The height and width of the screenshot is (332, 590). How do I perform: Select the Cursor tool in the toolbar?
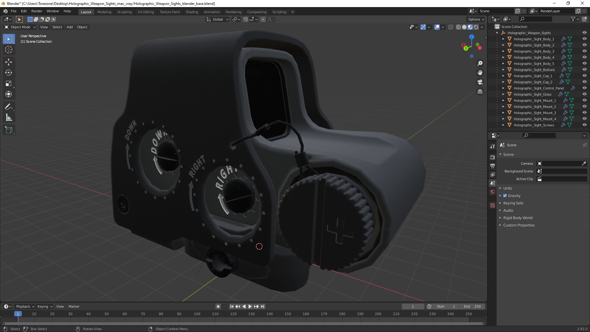[9, 49]
